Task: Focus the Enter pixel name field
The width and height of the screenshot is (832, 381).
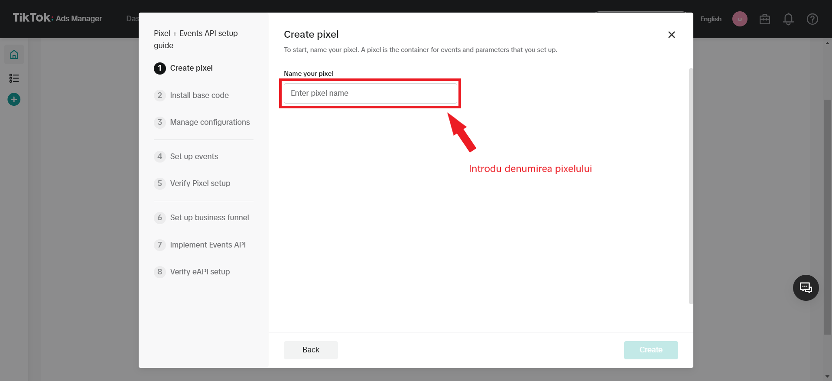Action: pos(370,93)
